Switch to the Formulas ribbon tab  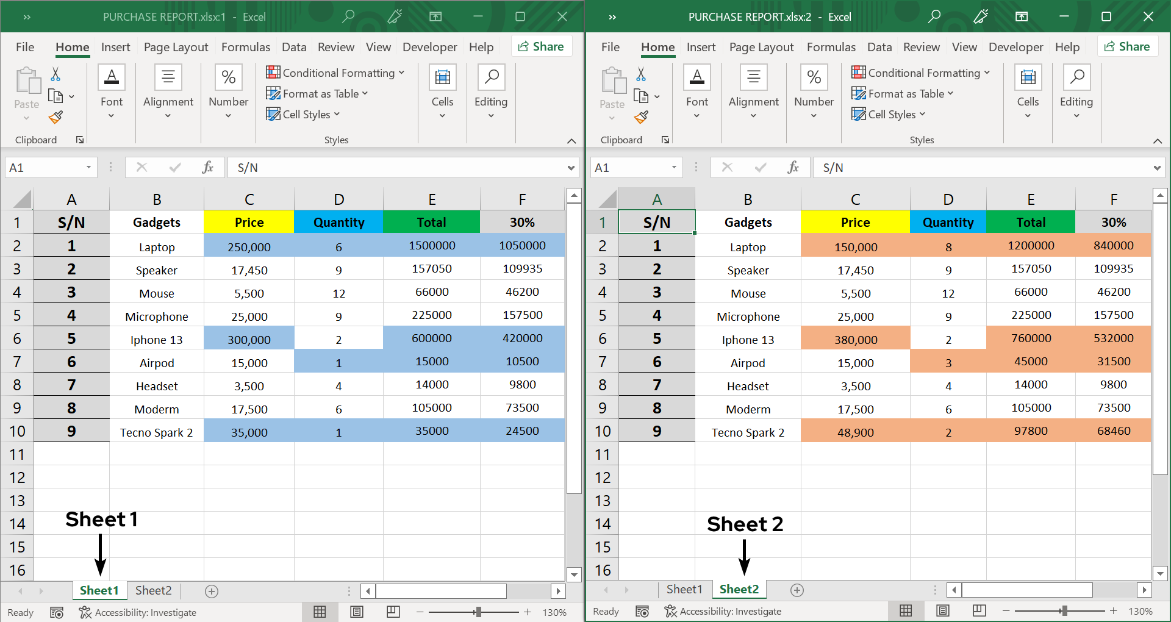[x=245, y=46]
